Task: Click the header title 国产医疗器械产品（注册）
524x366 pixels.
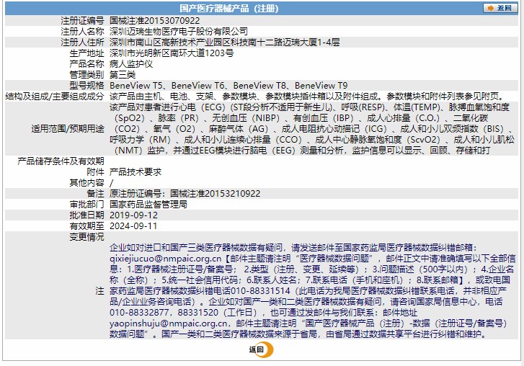Action: point(229,8)
